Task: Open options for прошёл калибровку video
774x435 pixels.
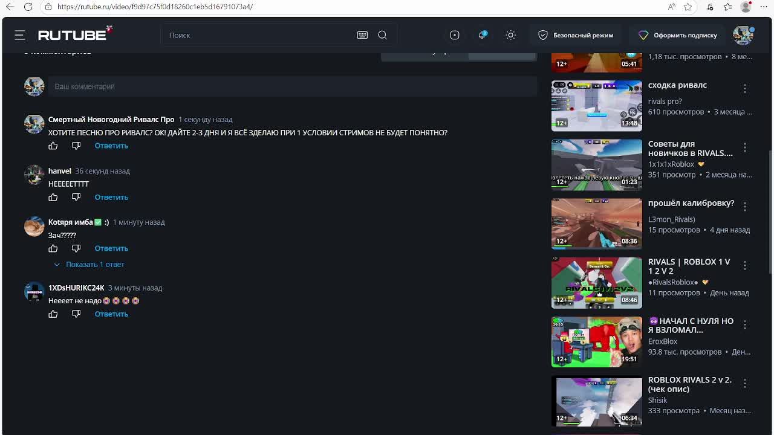Action: [745, 207]
